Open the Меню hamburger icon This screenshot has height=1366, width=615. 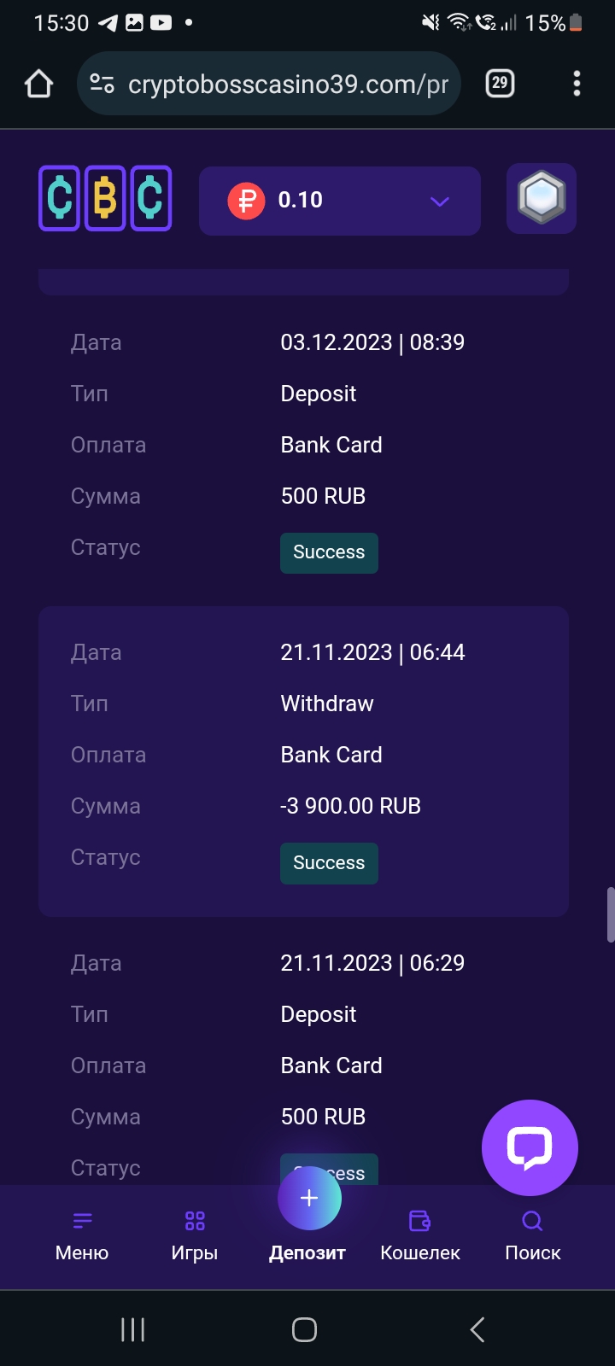coord(82,1221)
